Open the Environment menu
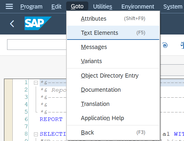The height and width of the screenshot is (141, 184). (x=138, y=6)
